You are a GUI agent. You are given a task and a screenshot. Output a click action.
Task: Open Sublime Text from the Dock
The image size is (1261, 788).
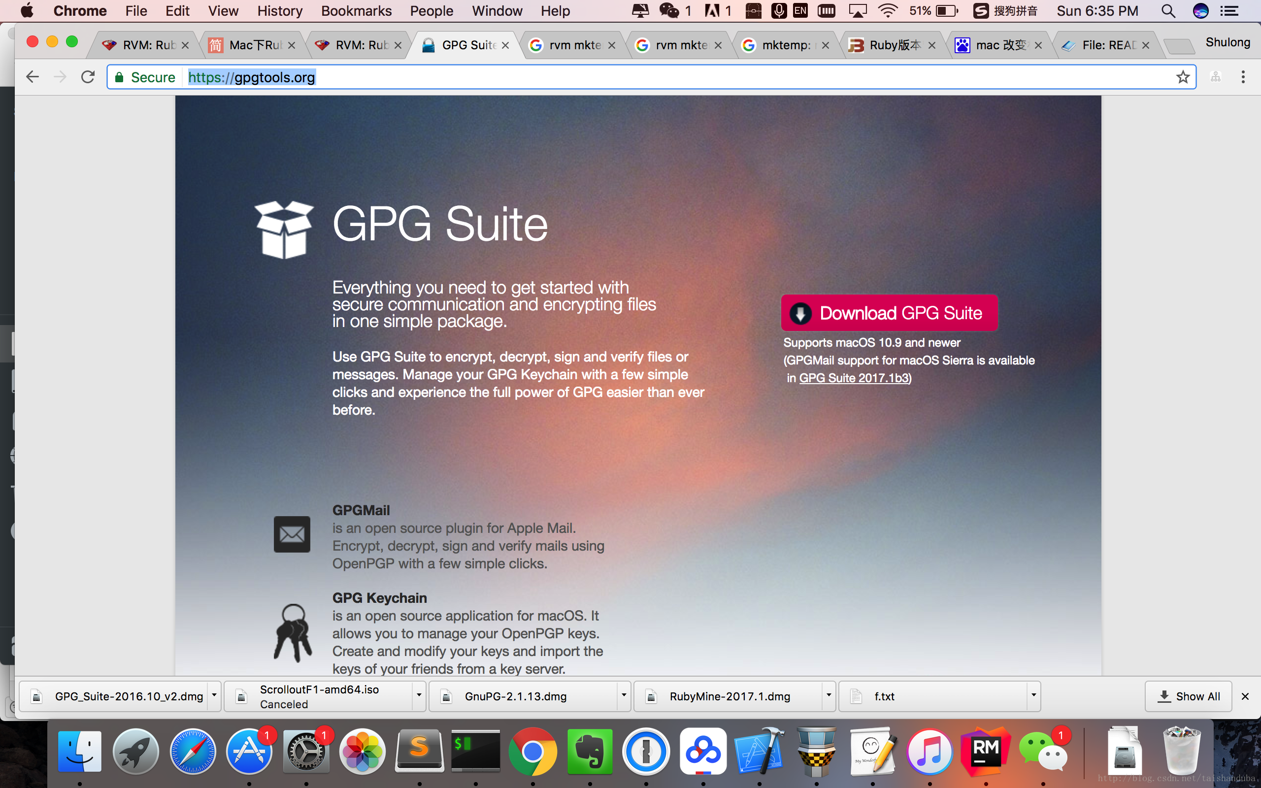click(x=420, y=751)
